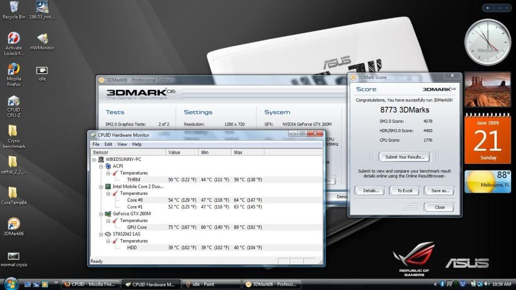Open the Help menu in Hardware Monitor

coord(137,144)
